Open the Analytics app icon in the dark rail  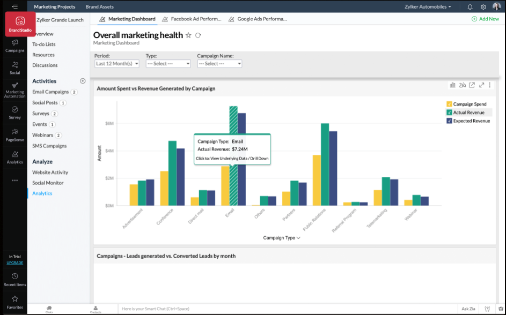(x=15, y=157)
